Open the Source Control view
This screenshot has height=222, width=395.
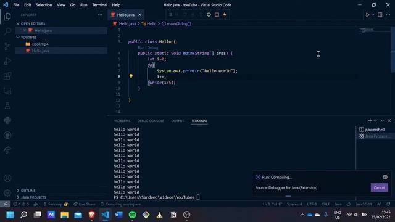(7, 46)
